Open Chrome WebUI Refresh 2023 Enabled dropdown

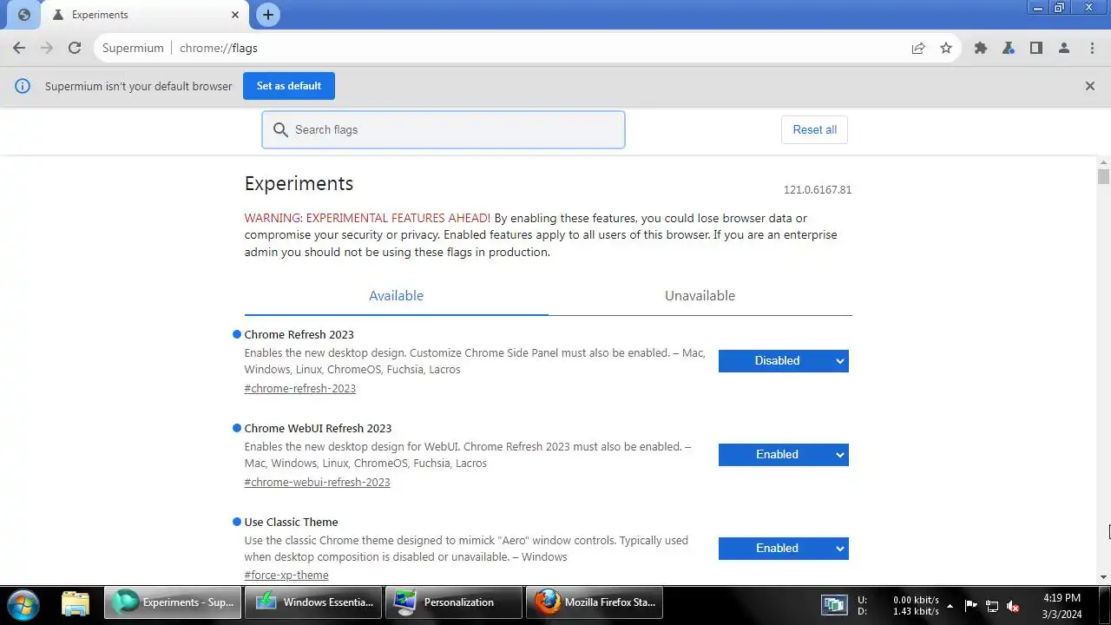(783, 455)
